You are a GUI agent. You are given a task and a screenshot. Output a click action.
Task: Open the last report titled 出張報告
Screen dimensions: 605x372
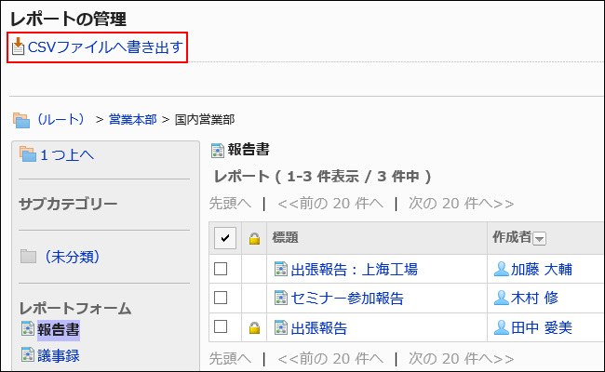[x=319, y=328]
